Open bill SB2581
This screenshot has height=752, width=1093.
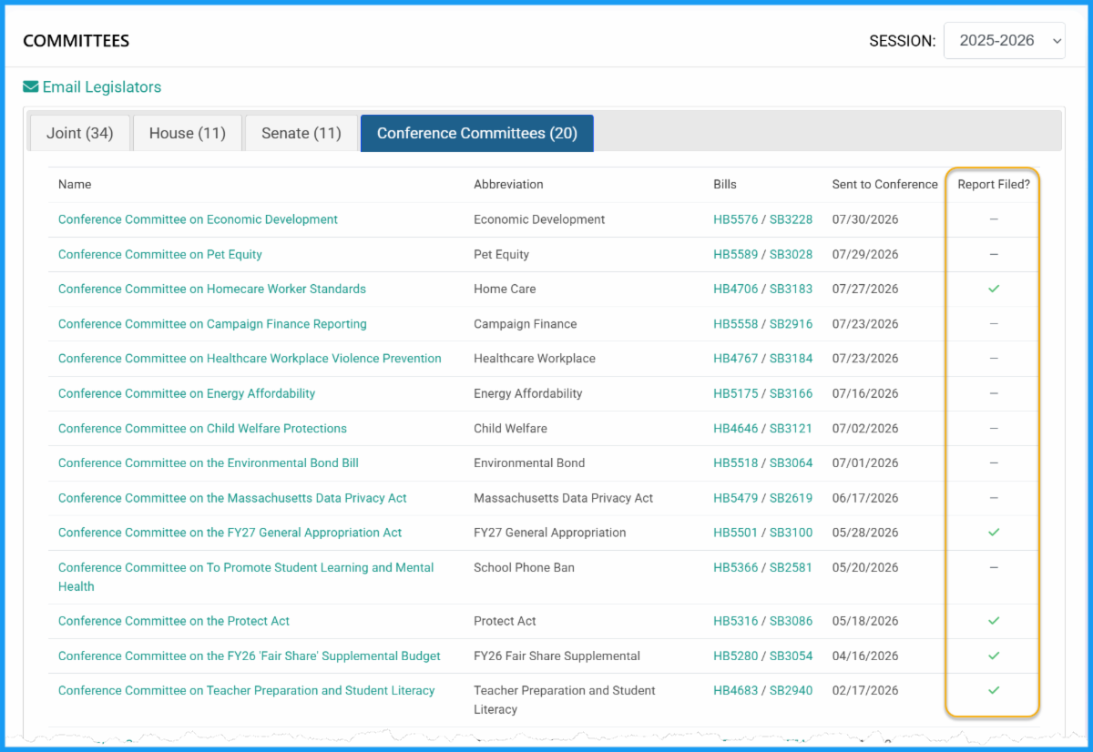click(x=791, y=567)
